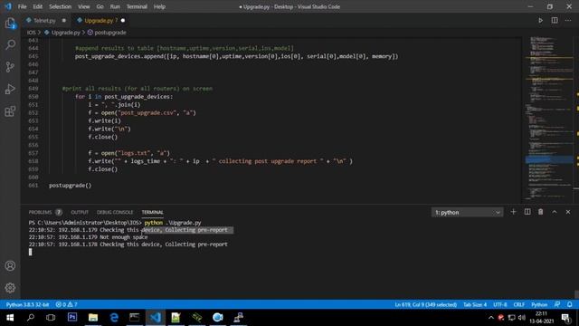Image resolution: width=579 pixels, height=326 pixels.
Task: Open Windows Action Center notifications
Action: pyautogui.click(x=566, y=318)
